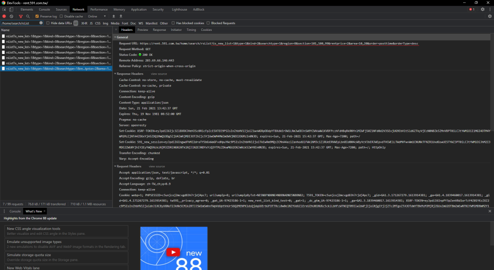Viewport: 494px width, 270px height.
Task: View source of Request Headers
Action: click(157, 166)
